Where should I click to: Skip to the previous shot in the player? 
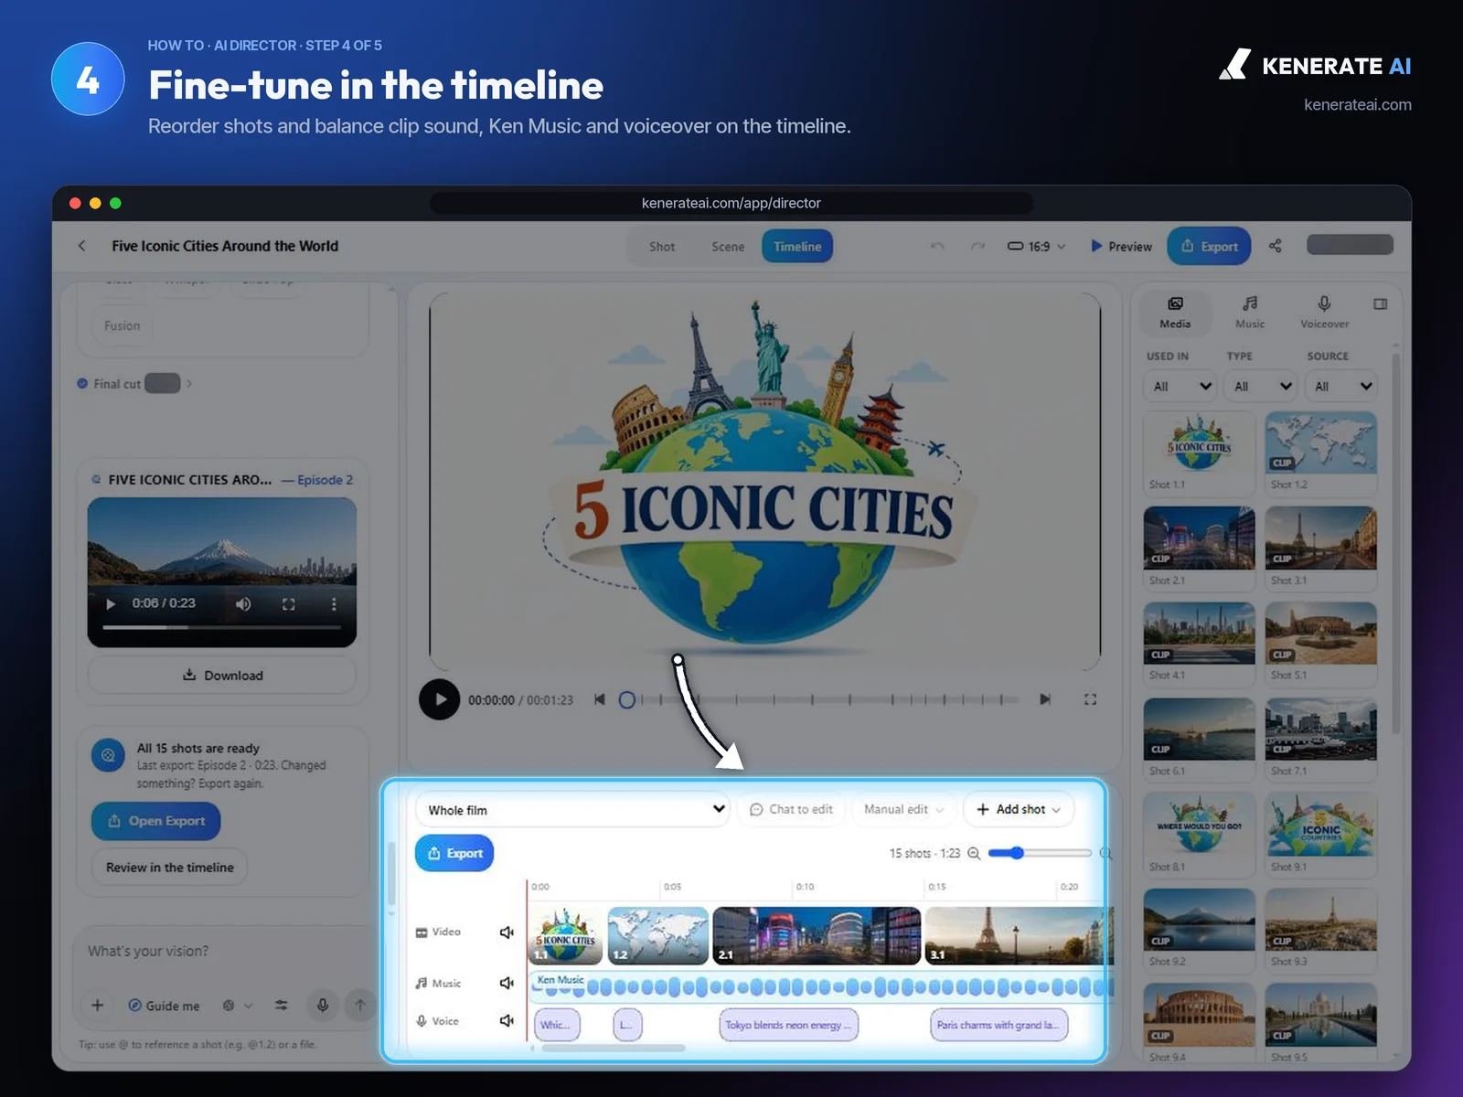coord(599,699)
